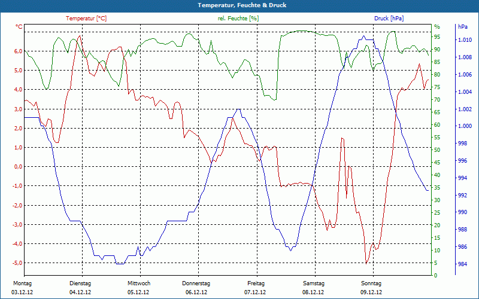Click the chart title 'Temperatur, Feuchte & Druck'
Screen dimensions: 479x299
tap(242, 5)
